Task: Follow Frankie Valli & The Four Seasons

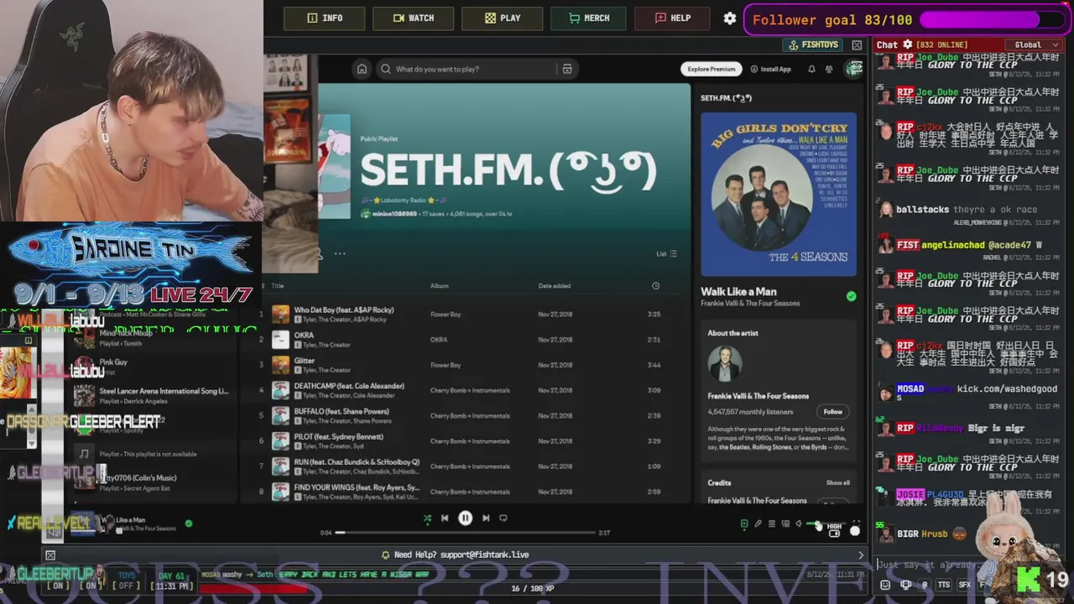Action: pyautogui.click(x=832, y=412)
